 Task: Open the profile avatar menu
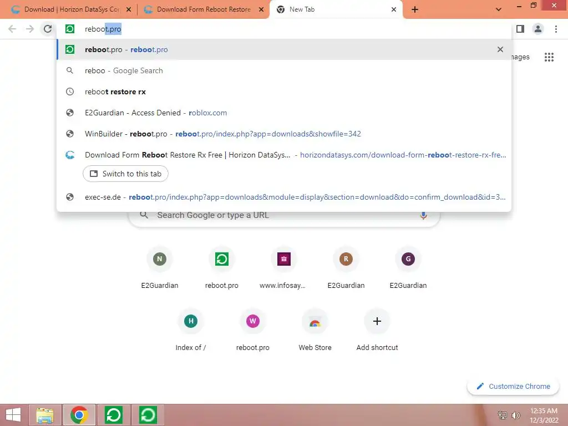coord(538,29)
